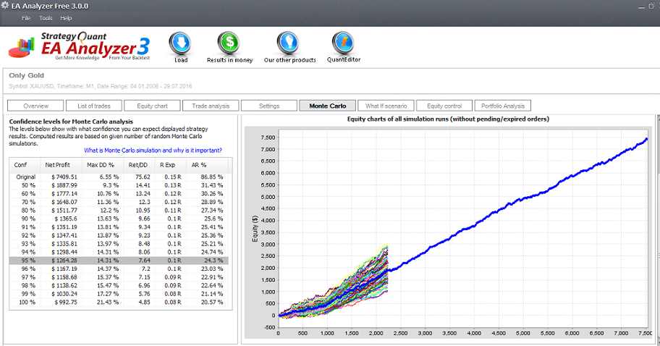
Task: Show the Equity chart tab
Action: 153,106
